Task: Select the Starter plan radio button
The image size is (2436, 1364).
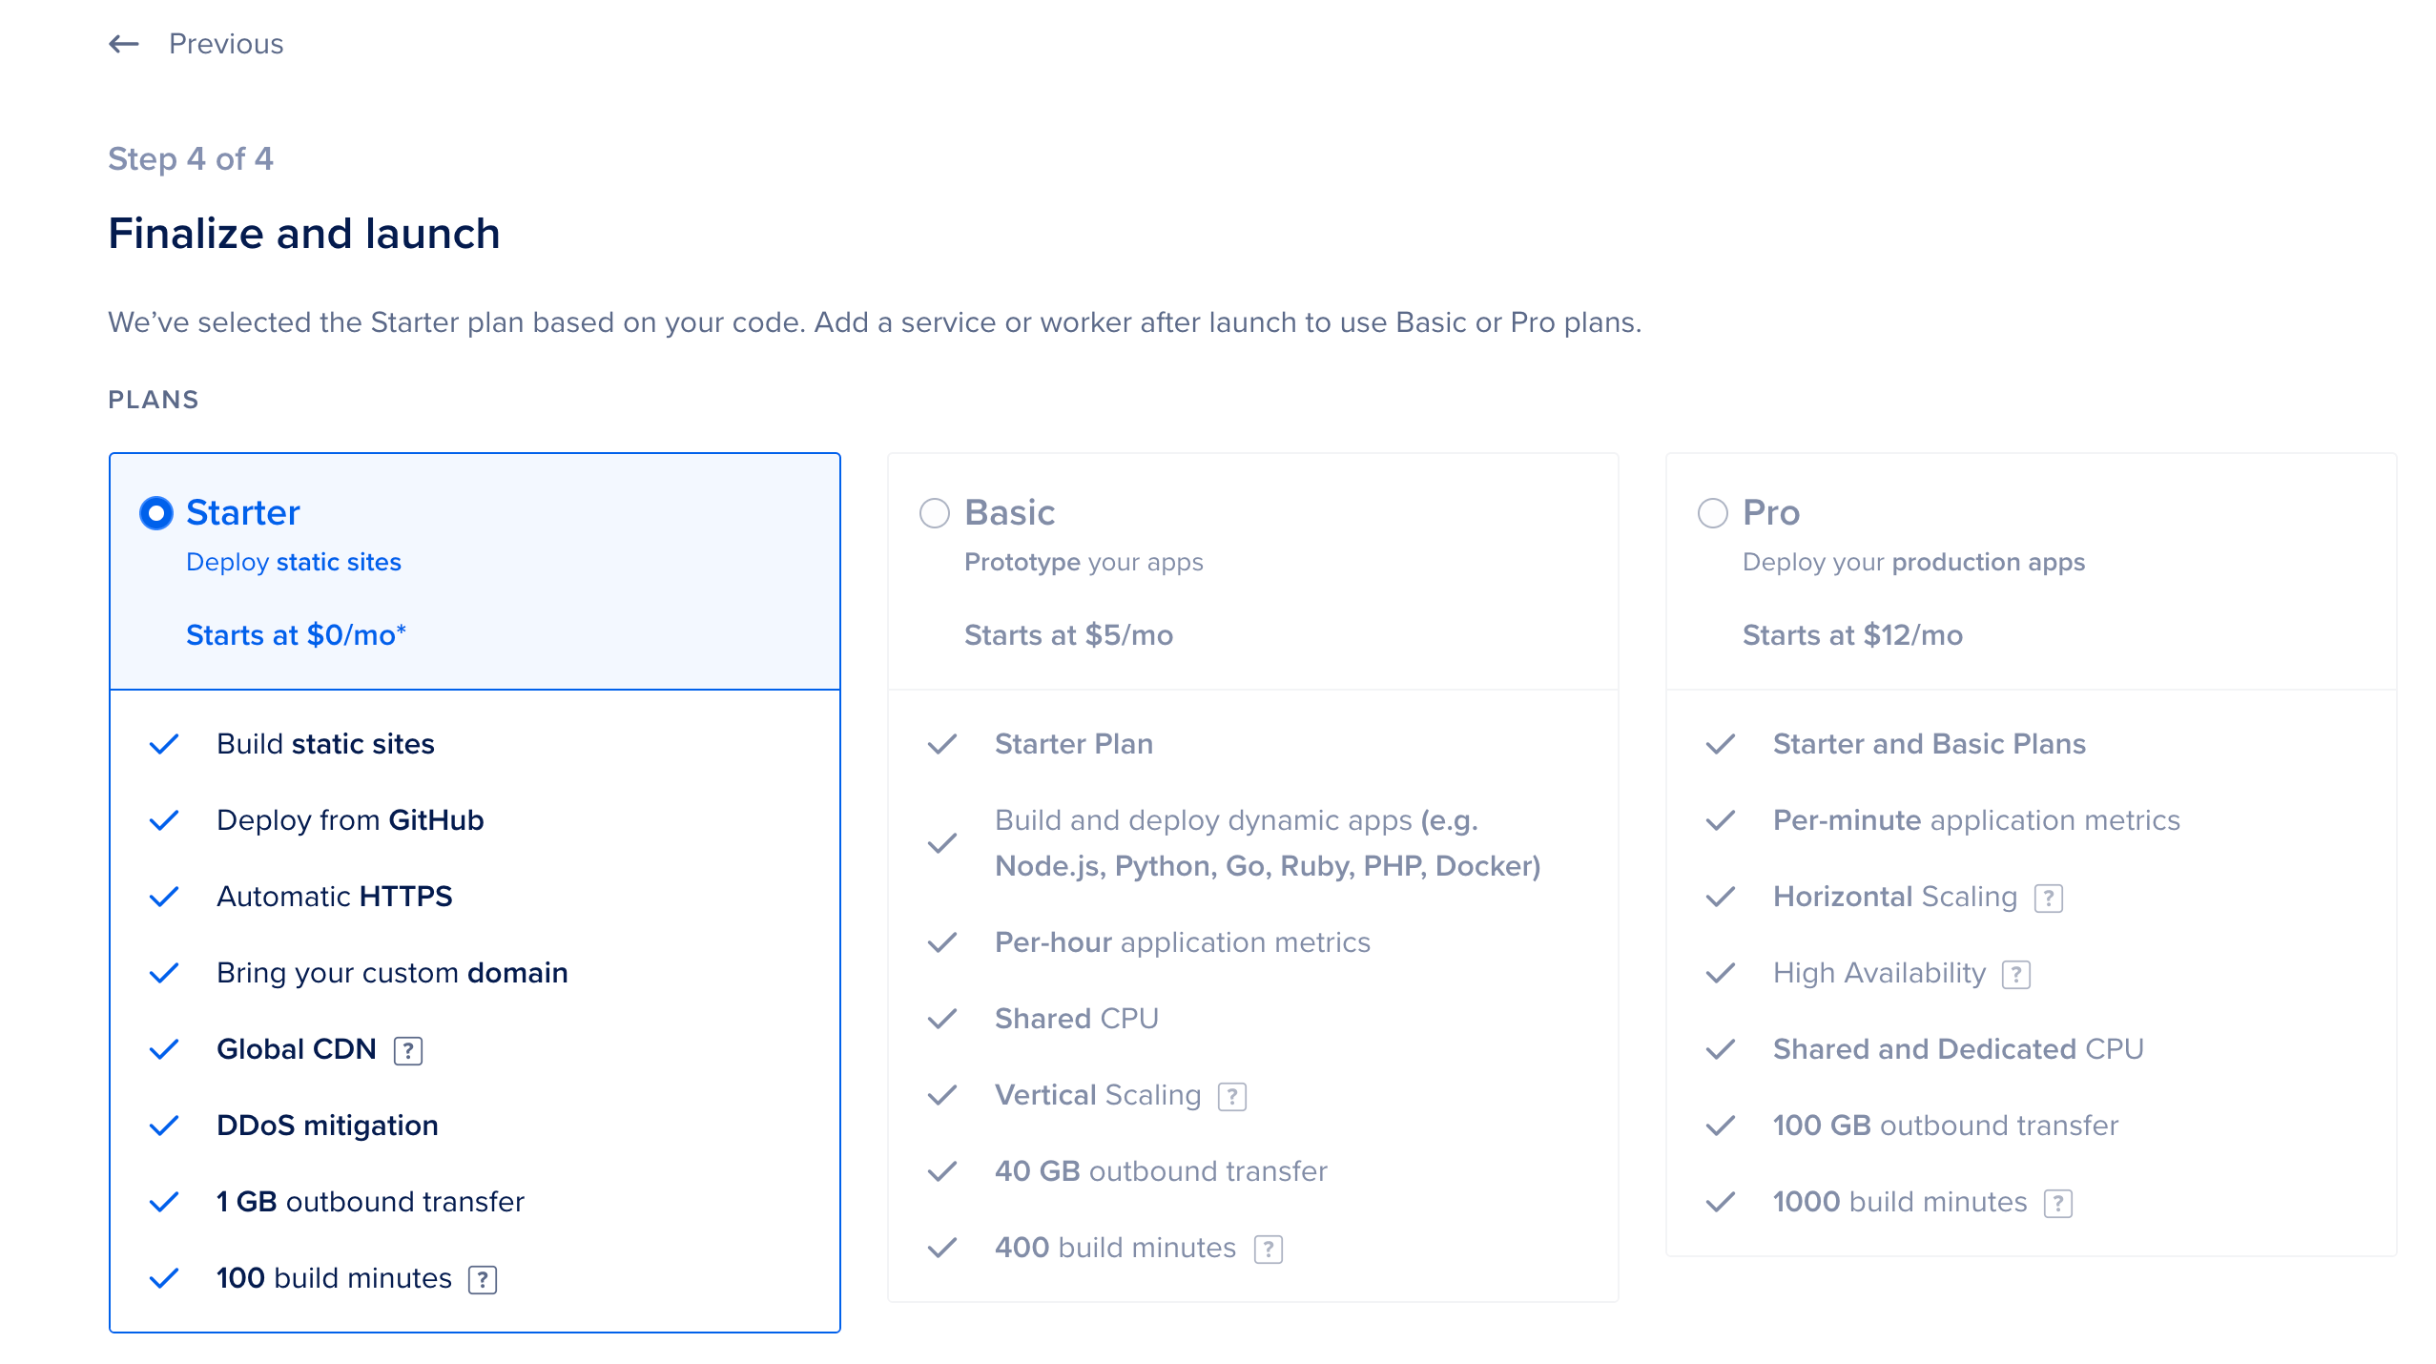Action: click(155, 512)
